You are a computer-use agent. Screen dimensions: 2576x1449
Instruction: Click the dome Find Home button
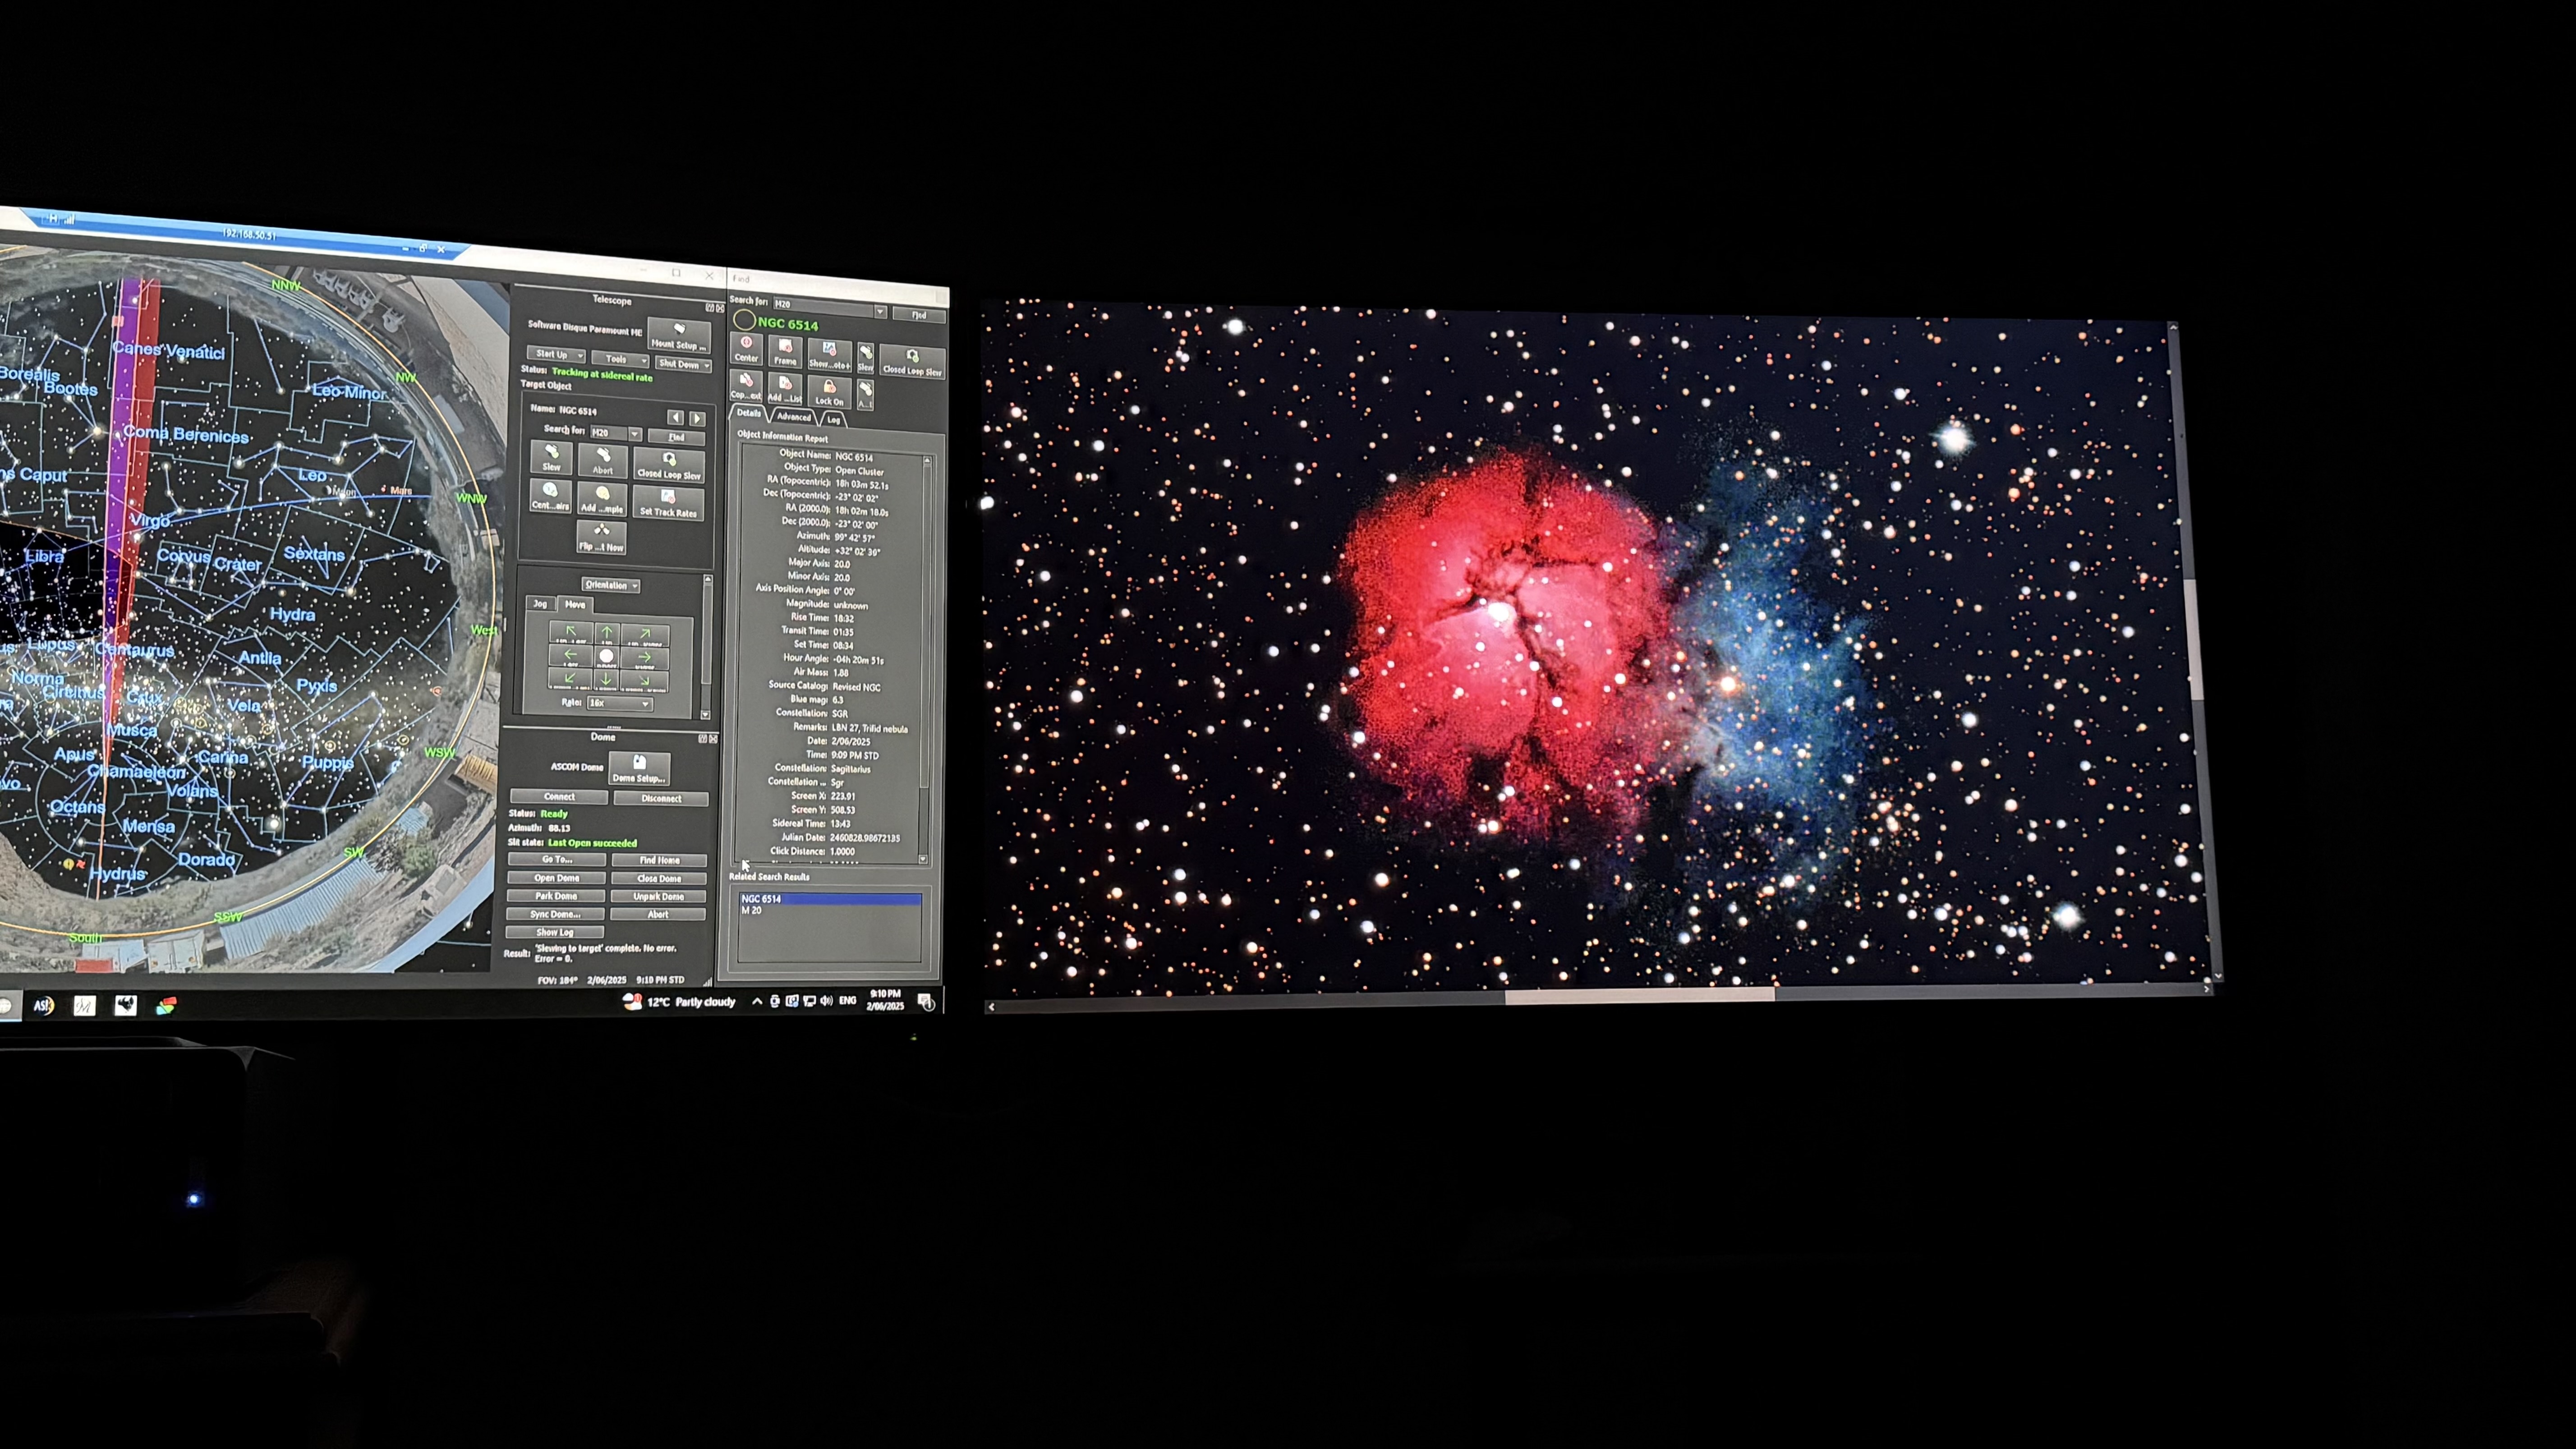coord(659,860)
